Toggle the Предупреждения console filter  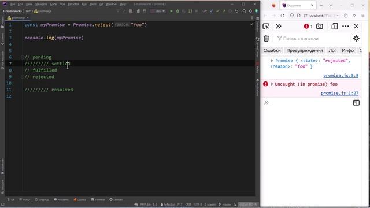pos(305,50)
